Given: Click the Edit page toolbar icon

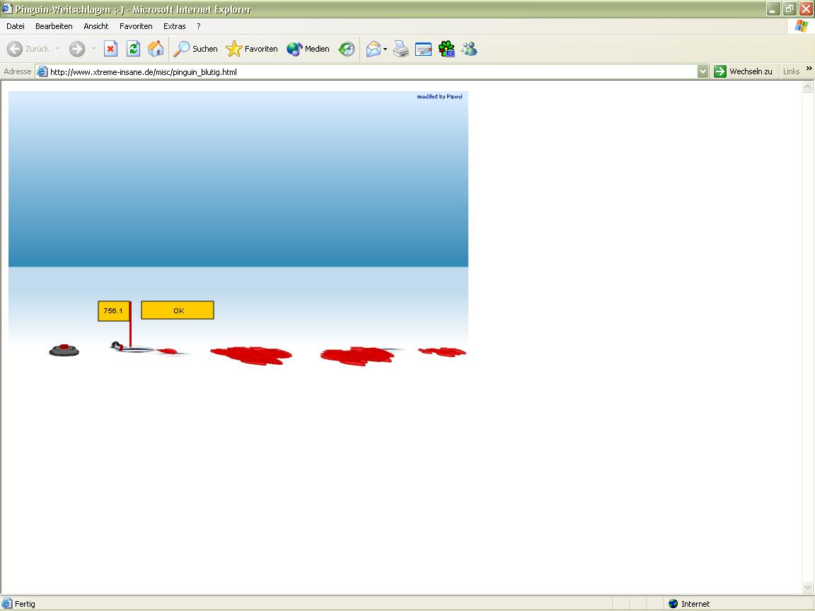Looking at the screenshot, I should click(x=424, y=49).
